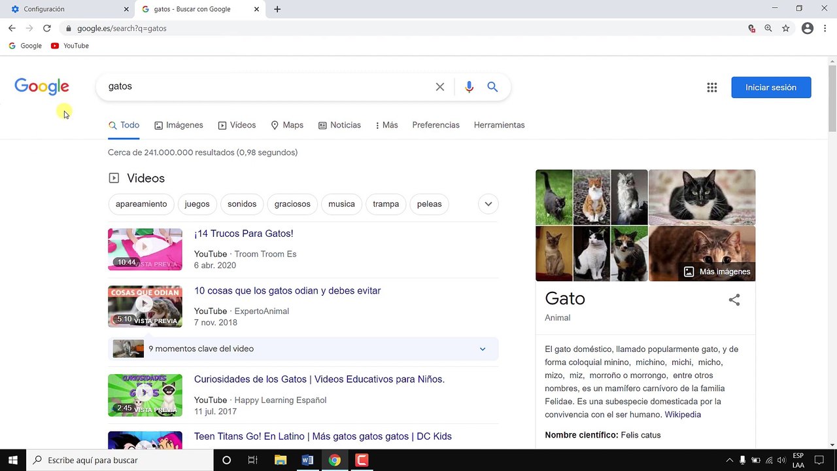Open 10 cosas que los gatos odian link
This screenshot has width=837, height=471.
click(x=287, y=290)
